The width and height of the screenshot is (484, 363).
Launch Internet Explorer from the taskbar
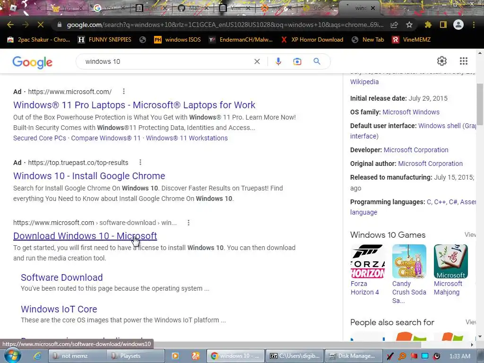click(37, 356)
